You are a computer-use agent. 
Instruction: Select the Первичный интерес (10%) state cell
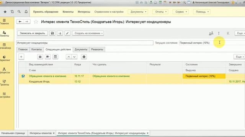[x=204, y=76]
